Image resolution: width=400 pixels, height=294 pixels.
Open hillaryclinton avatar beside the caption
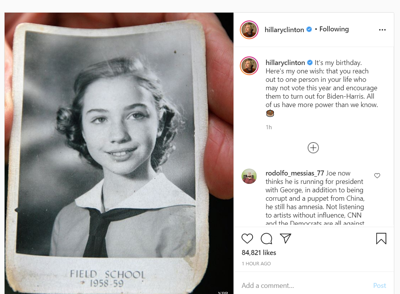tap(249, 65)
